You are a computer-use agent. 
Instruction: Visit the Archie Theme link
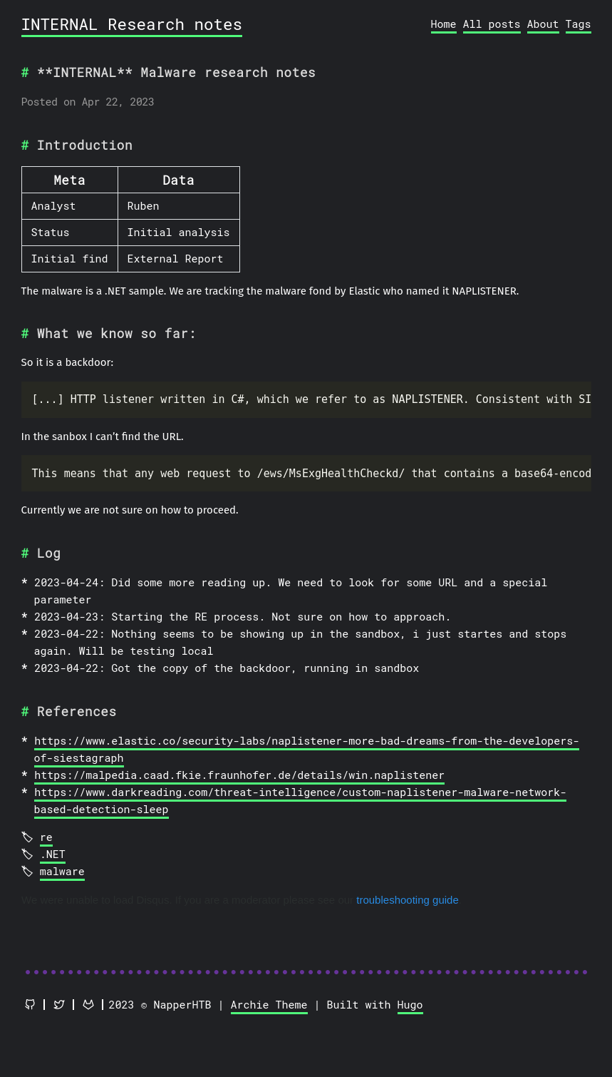[269, 1005]
